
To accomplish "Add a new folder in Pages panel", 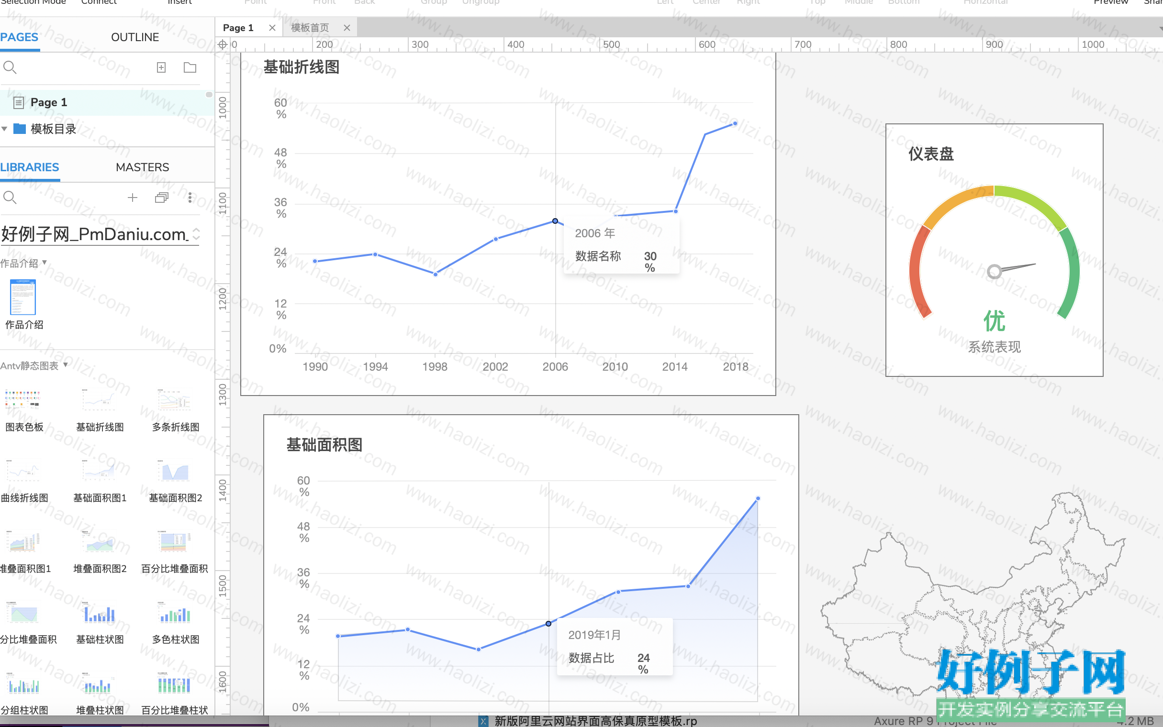I will click(x=190, y=67).
